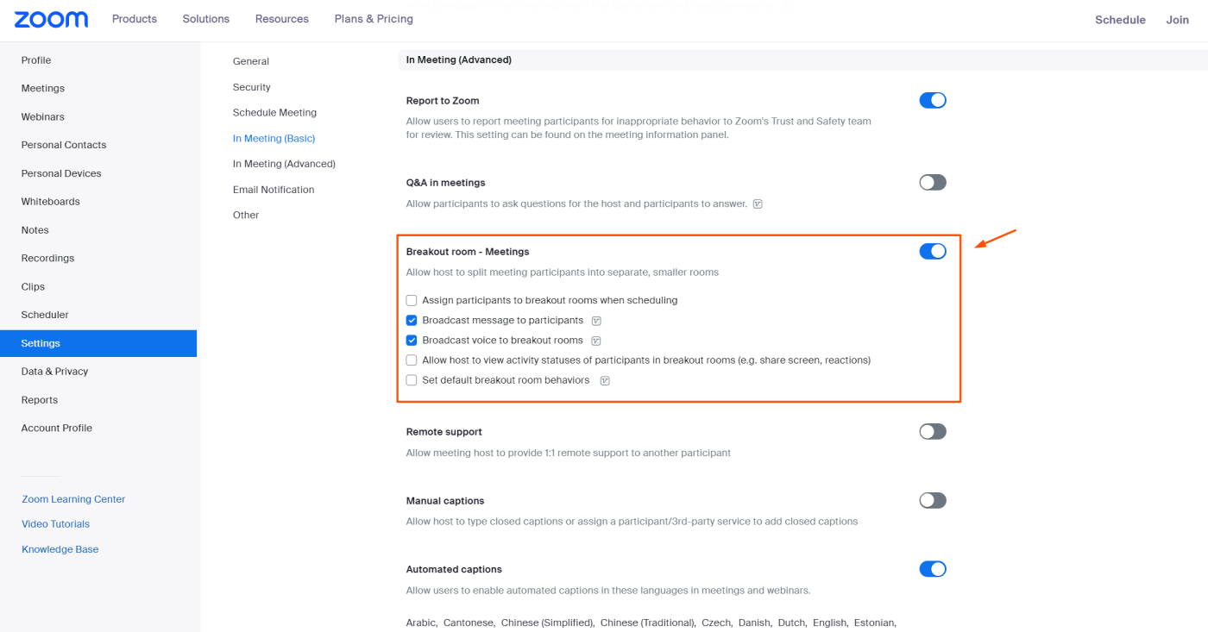Switch to Schedule Meeting tab
This screenshot has width=1208, height=632.
click(274, 113)
